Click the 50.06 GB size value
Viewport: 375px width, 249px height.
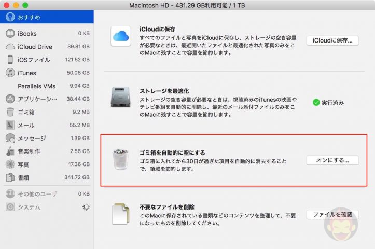tap(78, 73)
